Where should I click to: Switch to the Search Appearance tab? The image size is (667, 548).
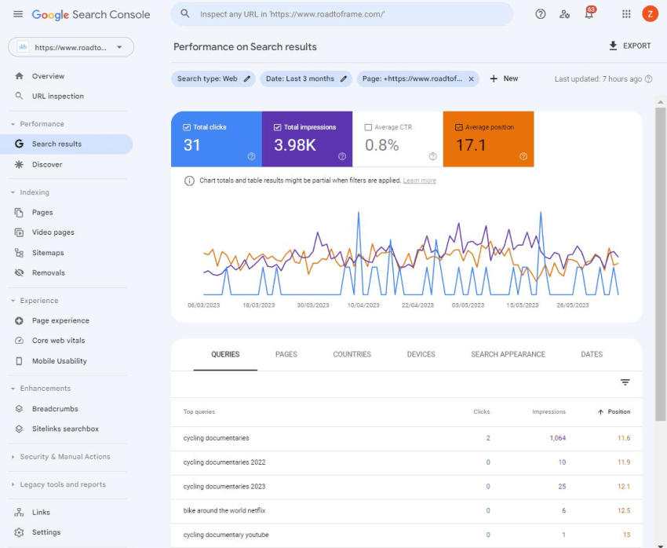coord(508,354)
